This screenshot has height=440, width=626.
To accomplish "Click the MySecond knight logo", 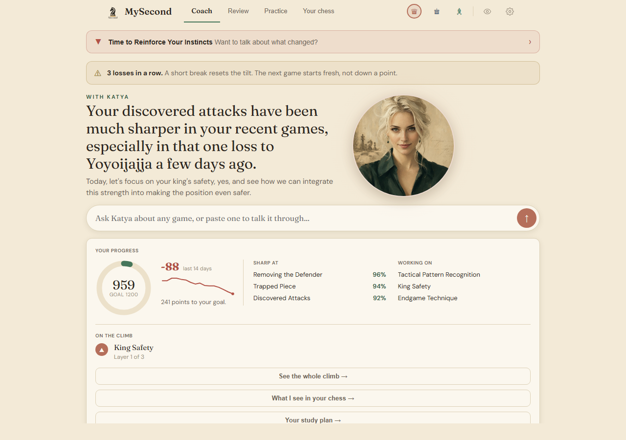I will point(113,13).
